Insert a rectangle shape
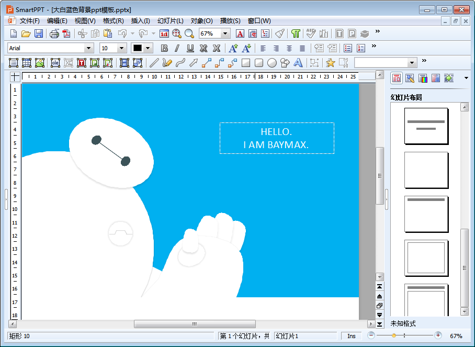The height and width of the screenshot is (347, 475). [246, 63]
